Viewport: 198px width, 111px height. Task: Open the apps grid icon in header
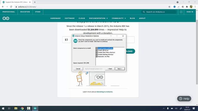[x=181, y=12]
